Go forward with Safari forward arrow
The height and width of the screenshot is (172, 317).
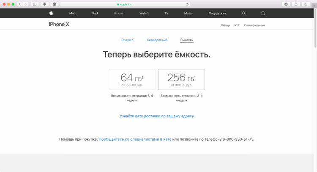25,4
